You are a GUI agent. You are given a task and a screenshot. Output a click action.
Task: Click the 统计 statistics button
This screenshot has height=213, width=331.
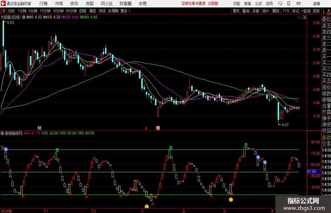click(x=266, y=11)
